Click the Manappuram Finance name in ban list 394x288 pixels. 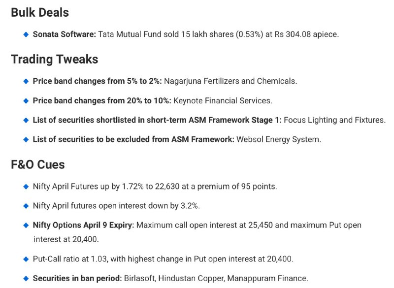pos(267,279)
